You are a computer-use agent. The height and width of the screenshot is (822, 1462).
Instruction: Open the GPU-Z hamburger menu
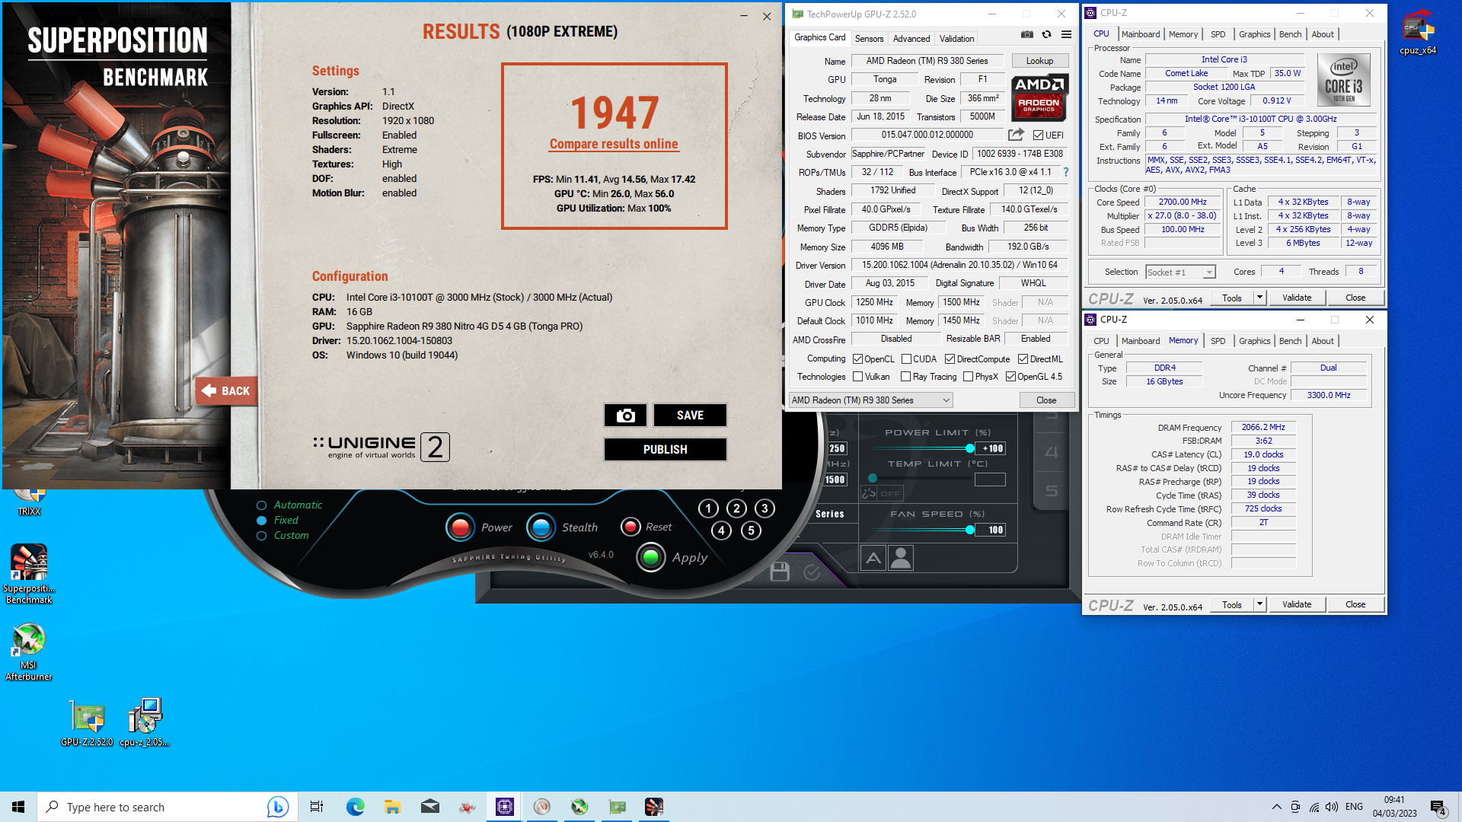[x=1067, y=35]
